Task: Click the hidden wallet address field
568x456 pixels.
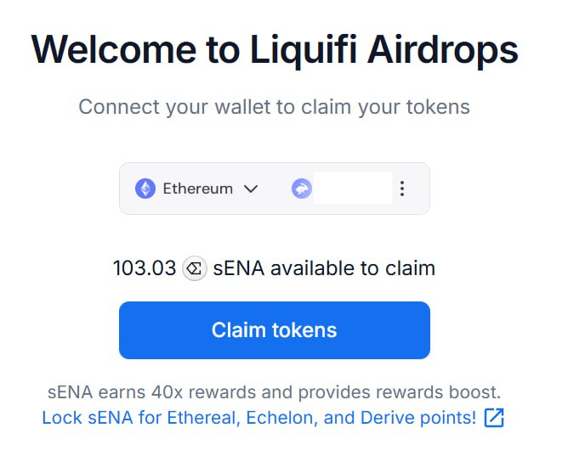Action: pyautogui.click(x=353, y=188)
